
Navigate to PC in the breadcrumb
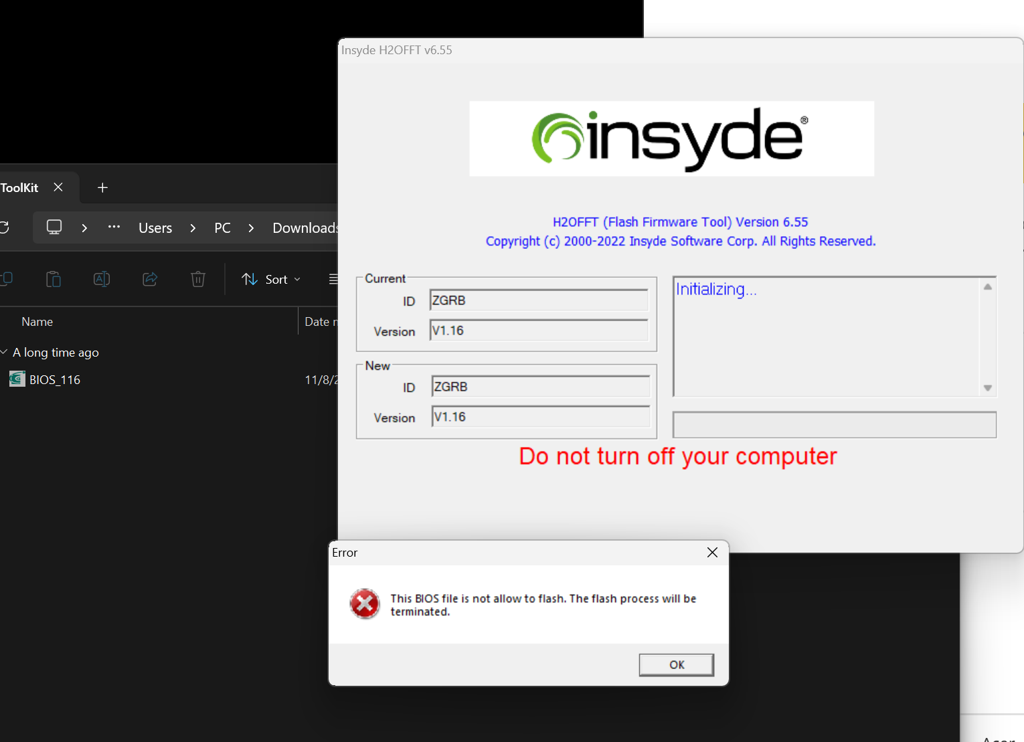(x=223, y=228)
